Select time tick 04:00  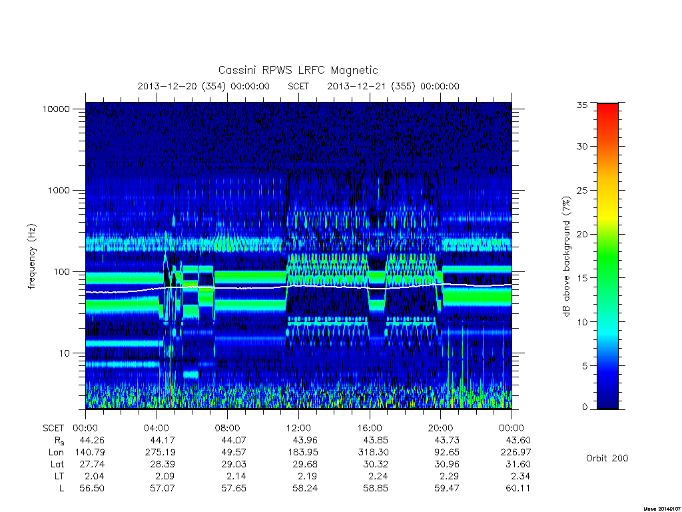[156, 428]
